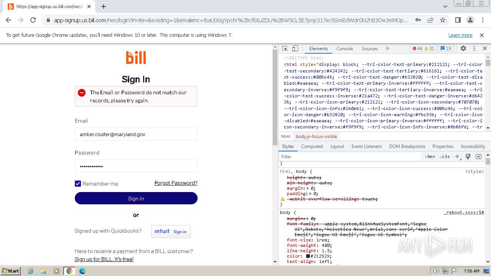
Task: Open a new browser tab
Action: (104, 7)
